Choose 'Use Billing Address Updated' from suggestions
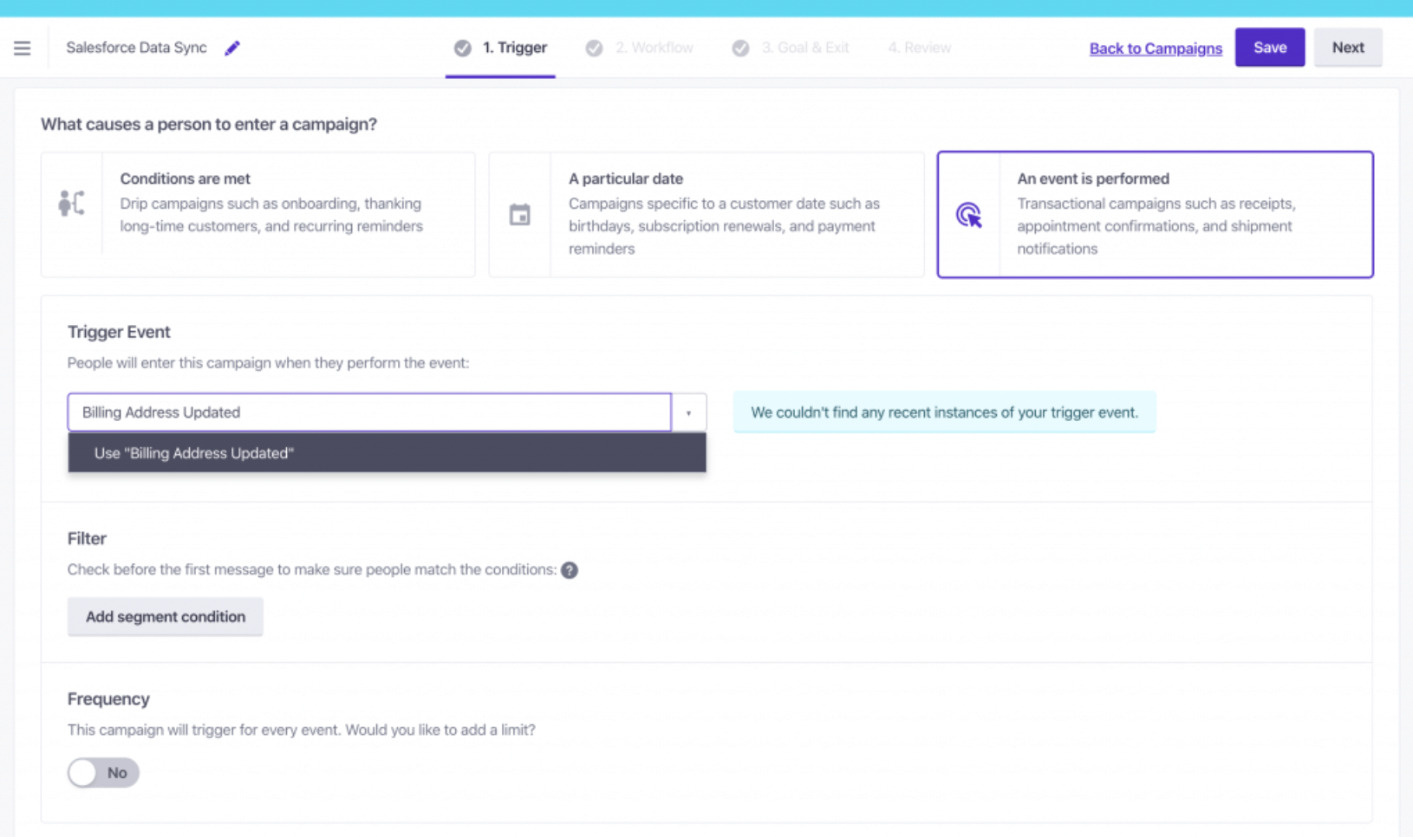 (x=194, y=452)
